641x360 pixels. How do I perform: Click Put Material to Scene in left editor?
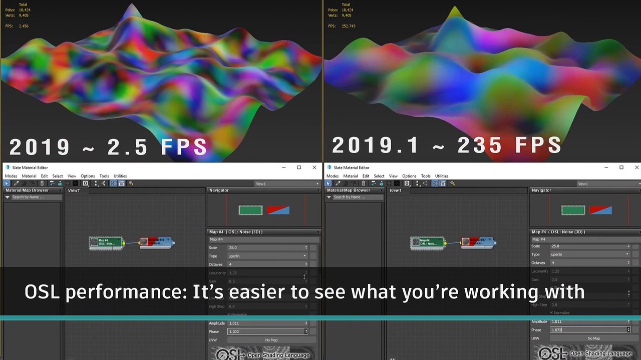pyautogui.click(x=24, y=183)
